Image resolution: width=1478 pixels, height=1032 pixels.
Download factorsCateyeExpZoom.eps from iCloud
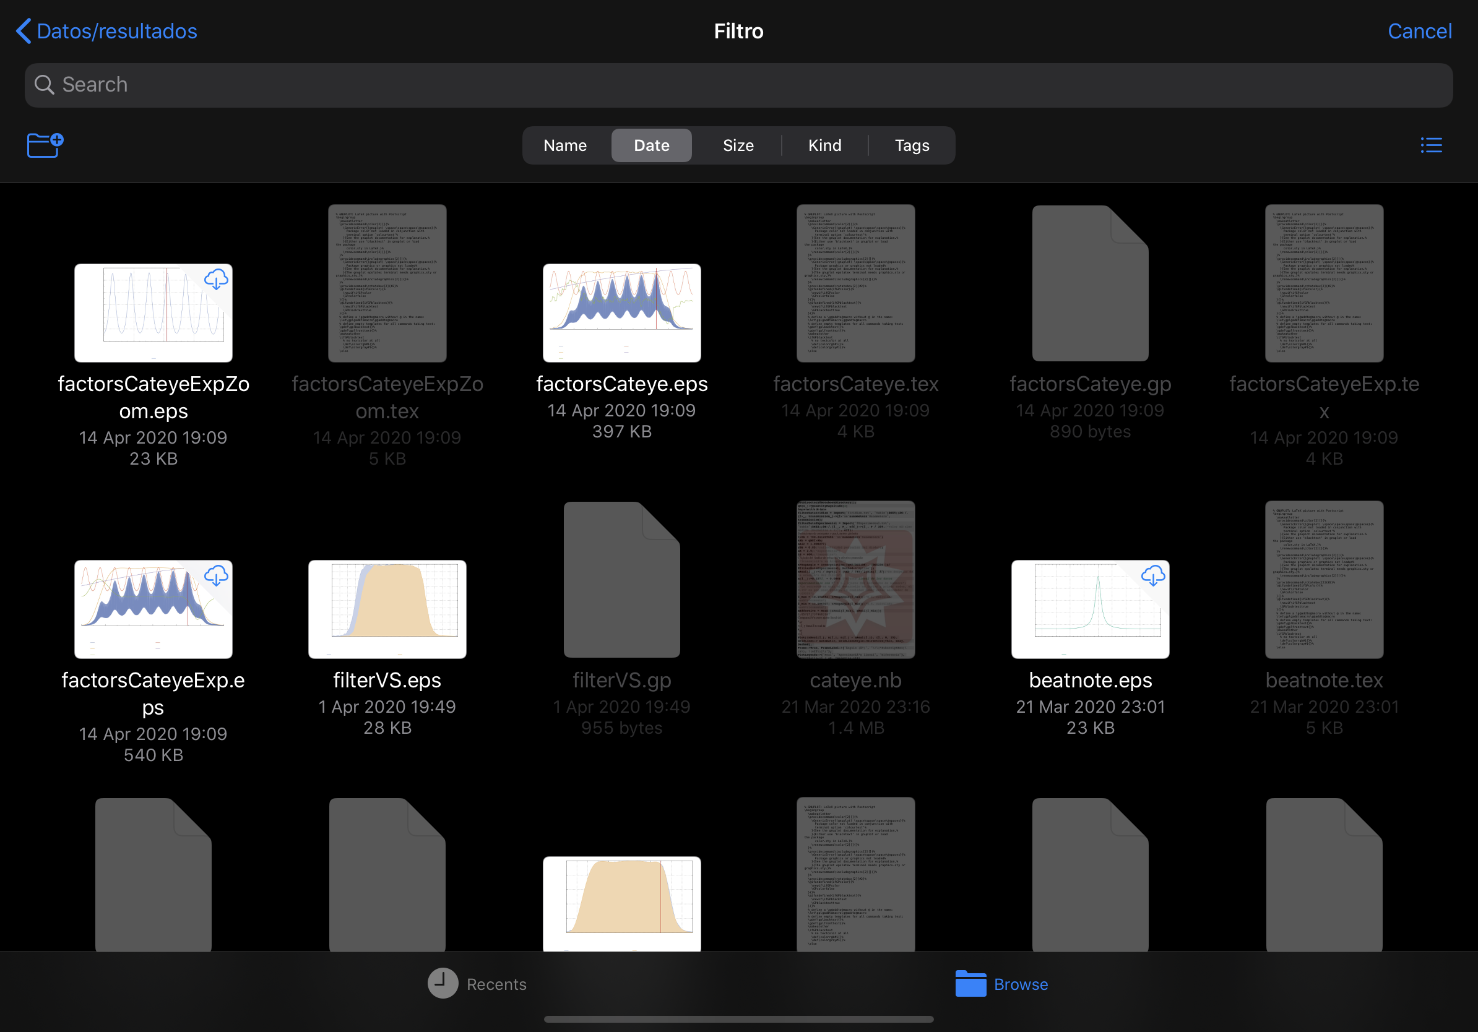point(216,279)
